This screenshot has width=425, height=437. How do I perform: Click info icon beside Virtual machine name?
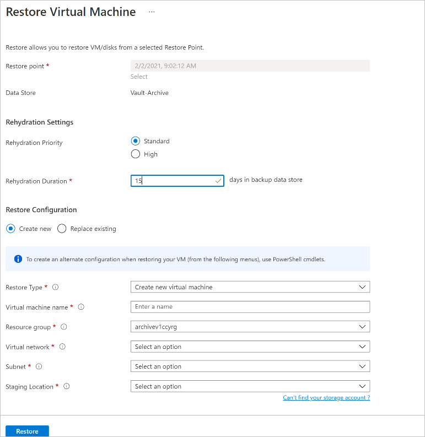81,307
